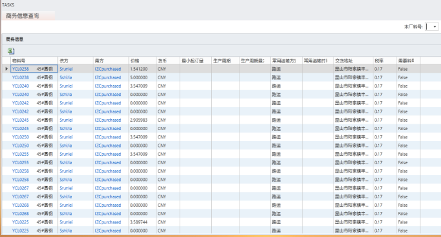Open the YCL0238 link in the first row
Screen dimensions: 441x237
20,69
